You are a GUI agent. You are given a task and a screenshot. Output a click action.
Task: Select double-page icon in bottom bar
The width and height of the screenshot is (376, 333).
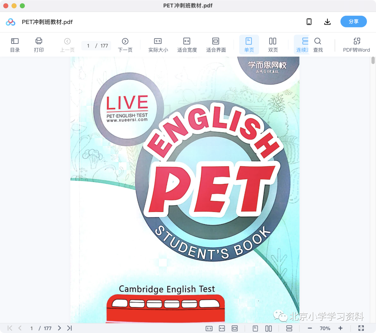[268, 328]
